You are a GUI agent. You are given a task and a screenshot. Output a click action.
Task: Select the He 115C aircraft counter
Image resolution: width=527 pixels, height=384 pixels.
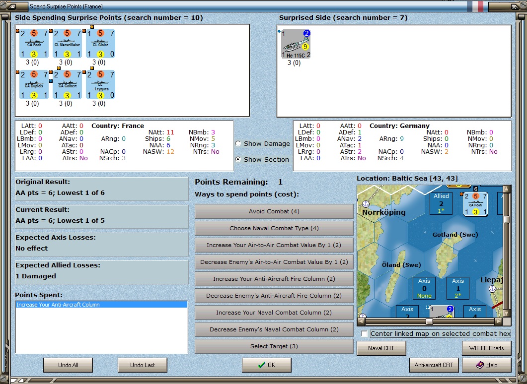click(x=296, y=44)
